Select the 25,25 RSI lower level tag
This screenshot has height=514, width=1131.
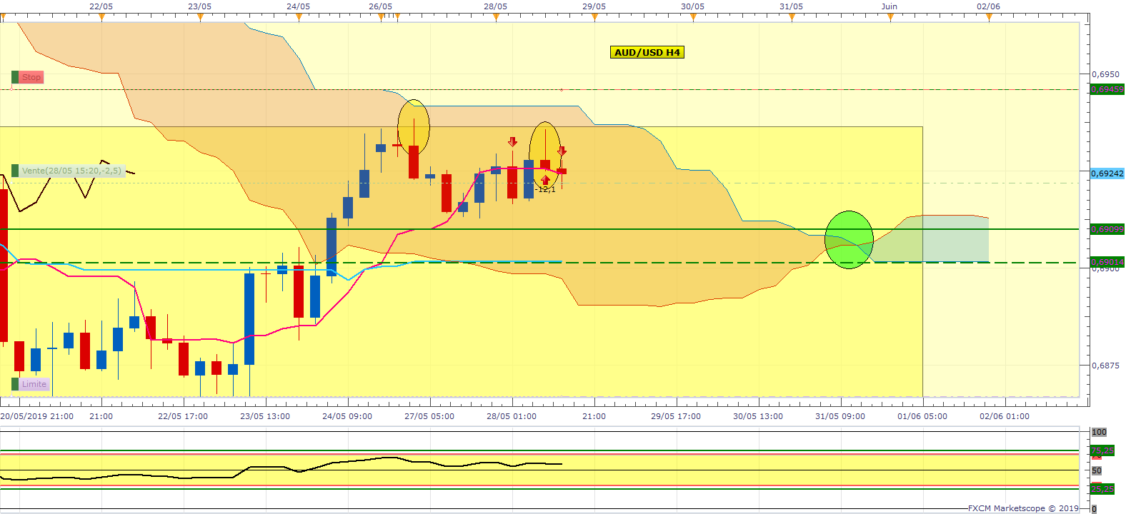(x=1102, y=489)
